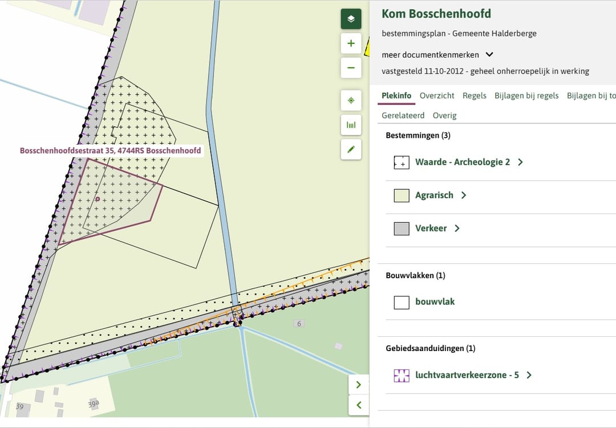
Task: Select the pencil drawing tool
Action: (351, 149)
